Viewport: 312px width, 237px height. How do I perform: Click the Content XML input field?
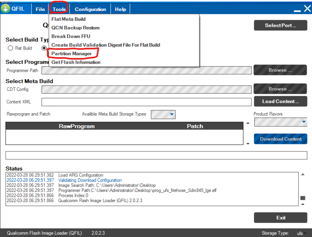[146, 102]
